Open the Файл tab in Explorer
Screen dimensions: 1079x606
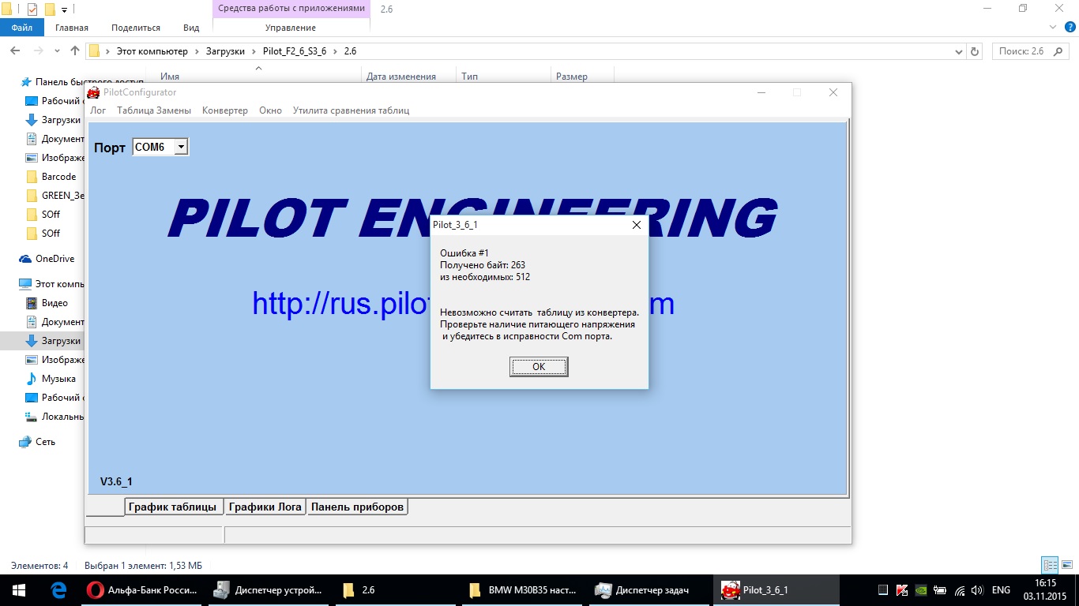pyautogui.click(x=22, y=28)
